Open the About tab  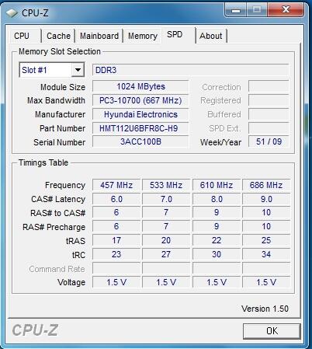[x=211, y=36]
